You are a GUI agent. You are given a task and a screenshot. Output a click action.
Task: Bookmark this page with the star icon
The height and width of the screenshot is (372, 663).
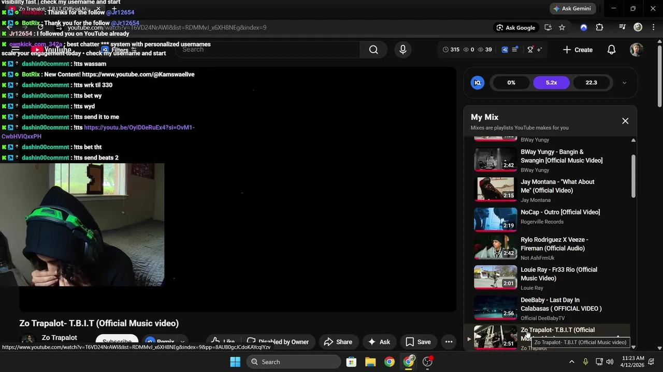[x=562, y=27]
